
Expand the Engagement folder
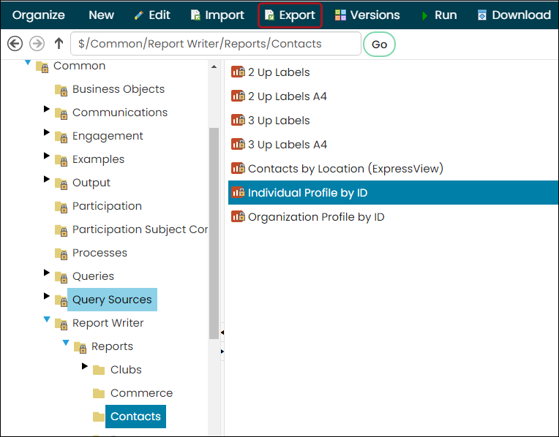(x=46, y=132)
